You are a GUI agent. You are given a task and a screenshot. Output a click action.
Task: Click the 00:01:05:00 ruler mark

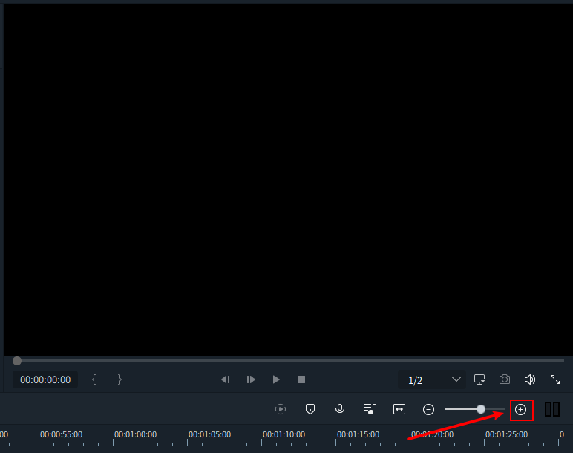click(x=209, y=434)
